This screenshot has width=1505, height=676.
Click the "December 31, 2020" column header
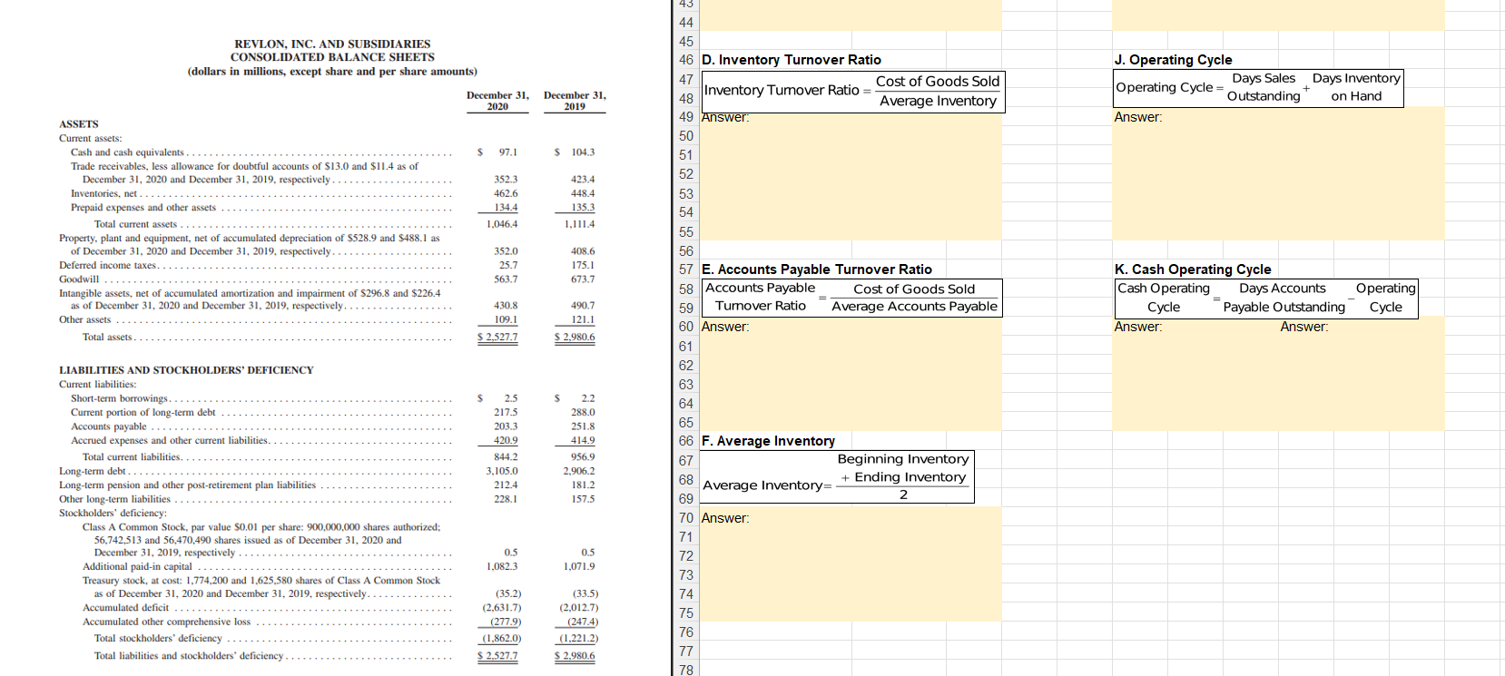pyautogui.click(x=497, y=101)
